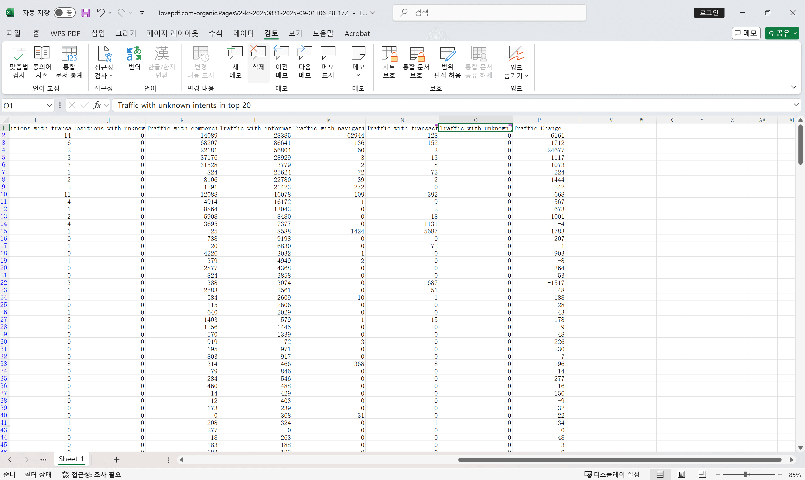Click the Comments (메모) button at top right
Screen dimensions: 805x480
pos(746,33)
